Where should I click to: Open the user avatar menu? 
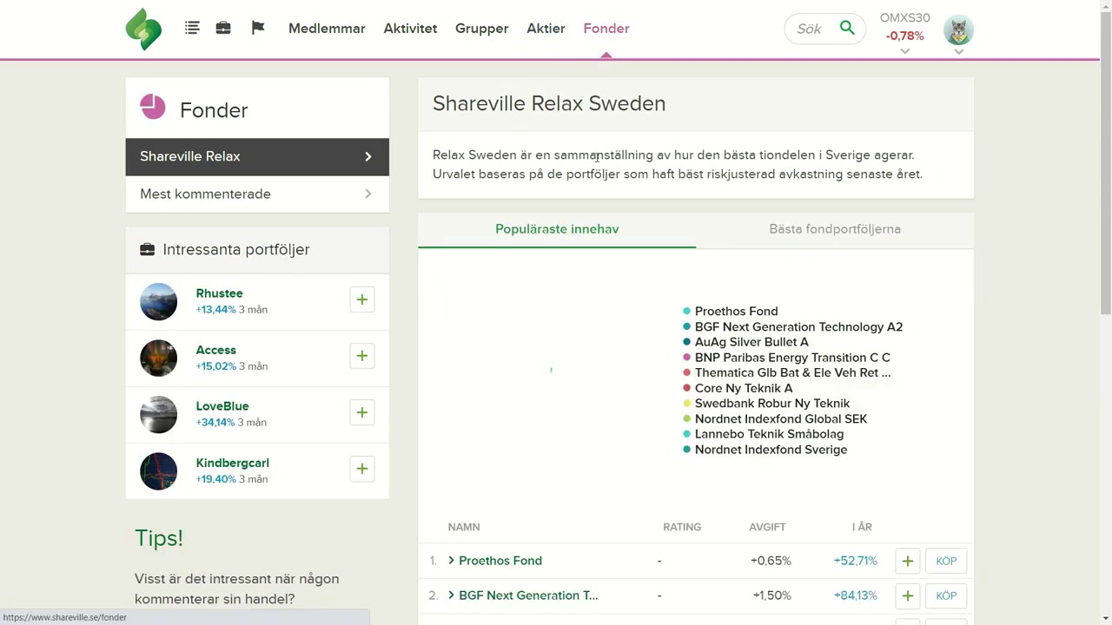958,30
